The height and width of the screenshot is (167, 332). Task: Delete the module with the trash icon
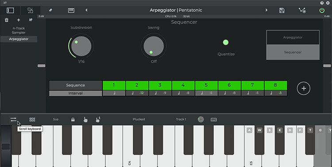(7, 20)
